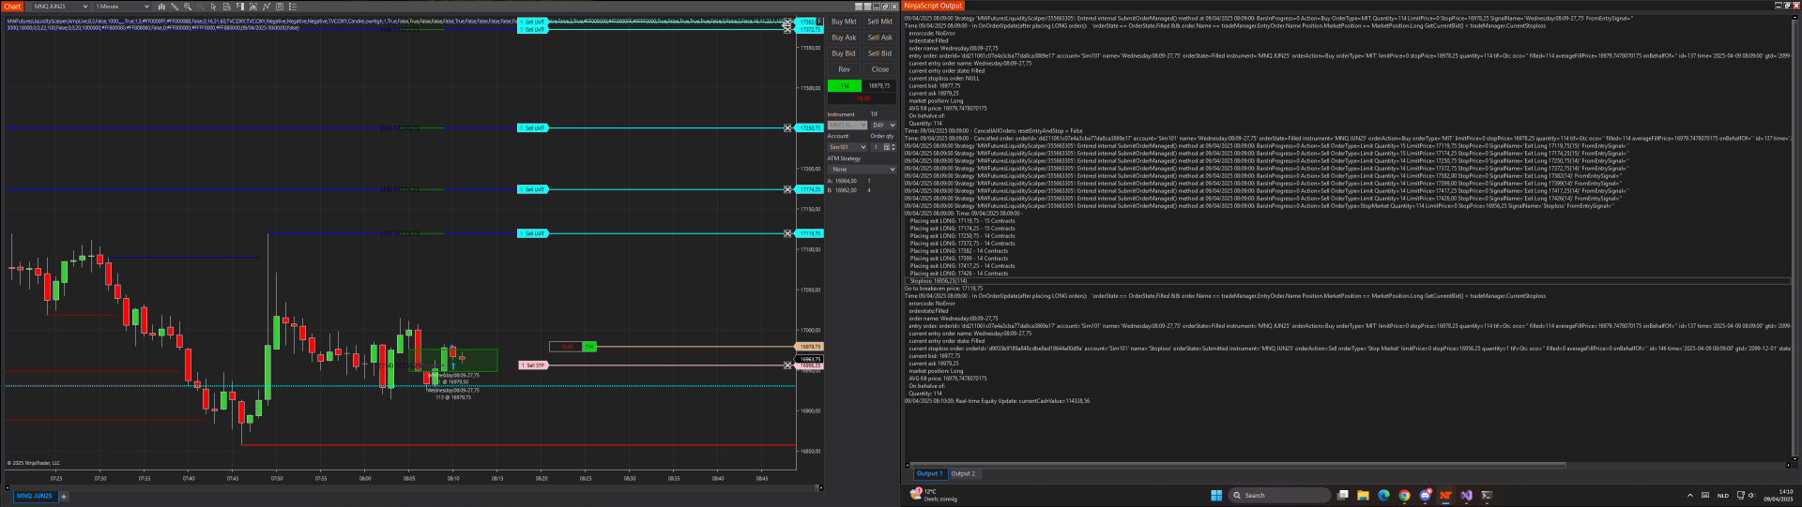The width and height of the screenshot is (1802, 507).
Task: Open the TIF DAY dropdown
Action: [883, 125]
